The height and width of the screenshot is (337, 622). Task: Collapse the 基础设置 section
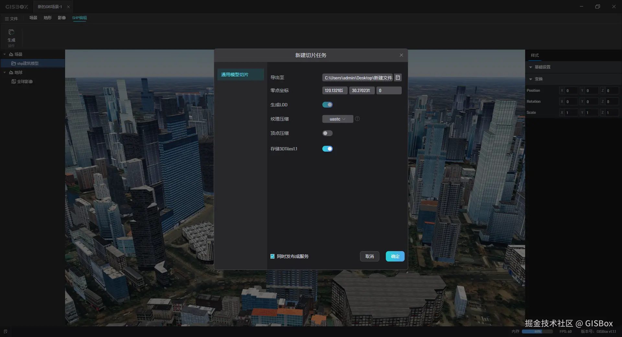(x=531, y=67)
